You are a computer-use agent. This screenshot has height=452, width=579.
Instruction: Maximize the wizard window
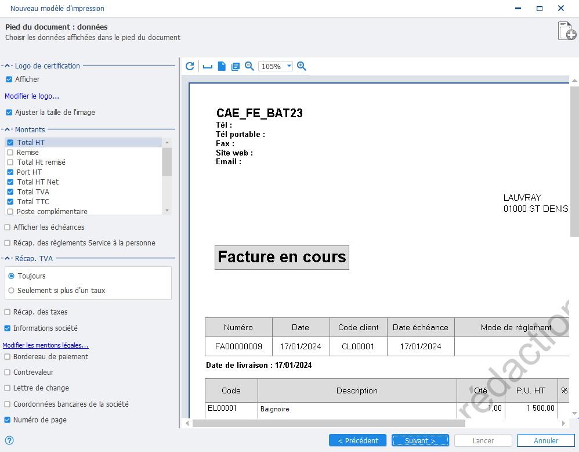coord(540,8)
